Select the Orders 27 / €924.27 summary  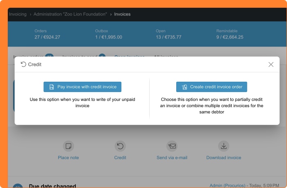[x=47, y=34]
